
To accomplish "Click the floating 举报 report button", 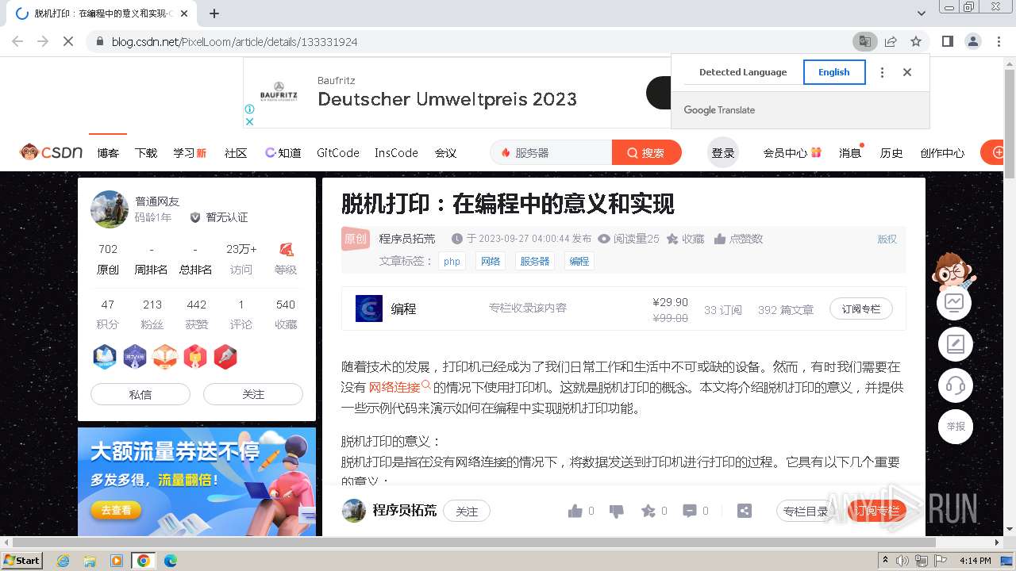I will pyautogui.click(x=954, y=427).
